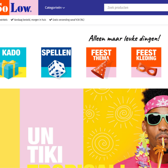
Task: Open the SPELLEN dice category tile
Action: 56,62
